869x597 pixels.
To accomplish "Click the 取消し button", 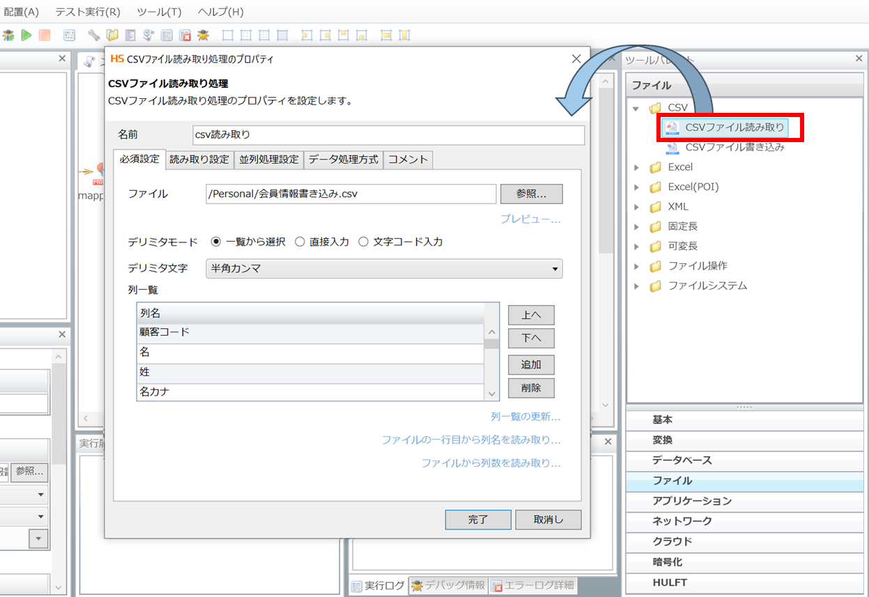I will click(548, 520).
